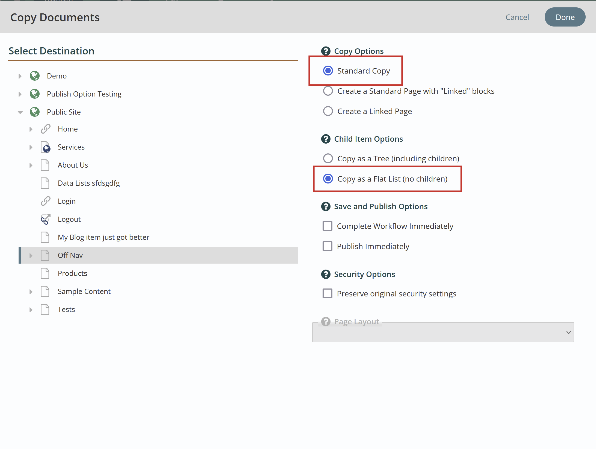Click the Public Site globe icon
The height and width of the screenshot is (449, 596).
coord(35,112)
